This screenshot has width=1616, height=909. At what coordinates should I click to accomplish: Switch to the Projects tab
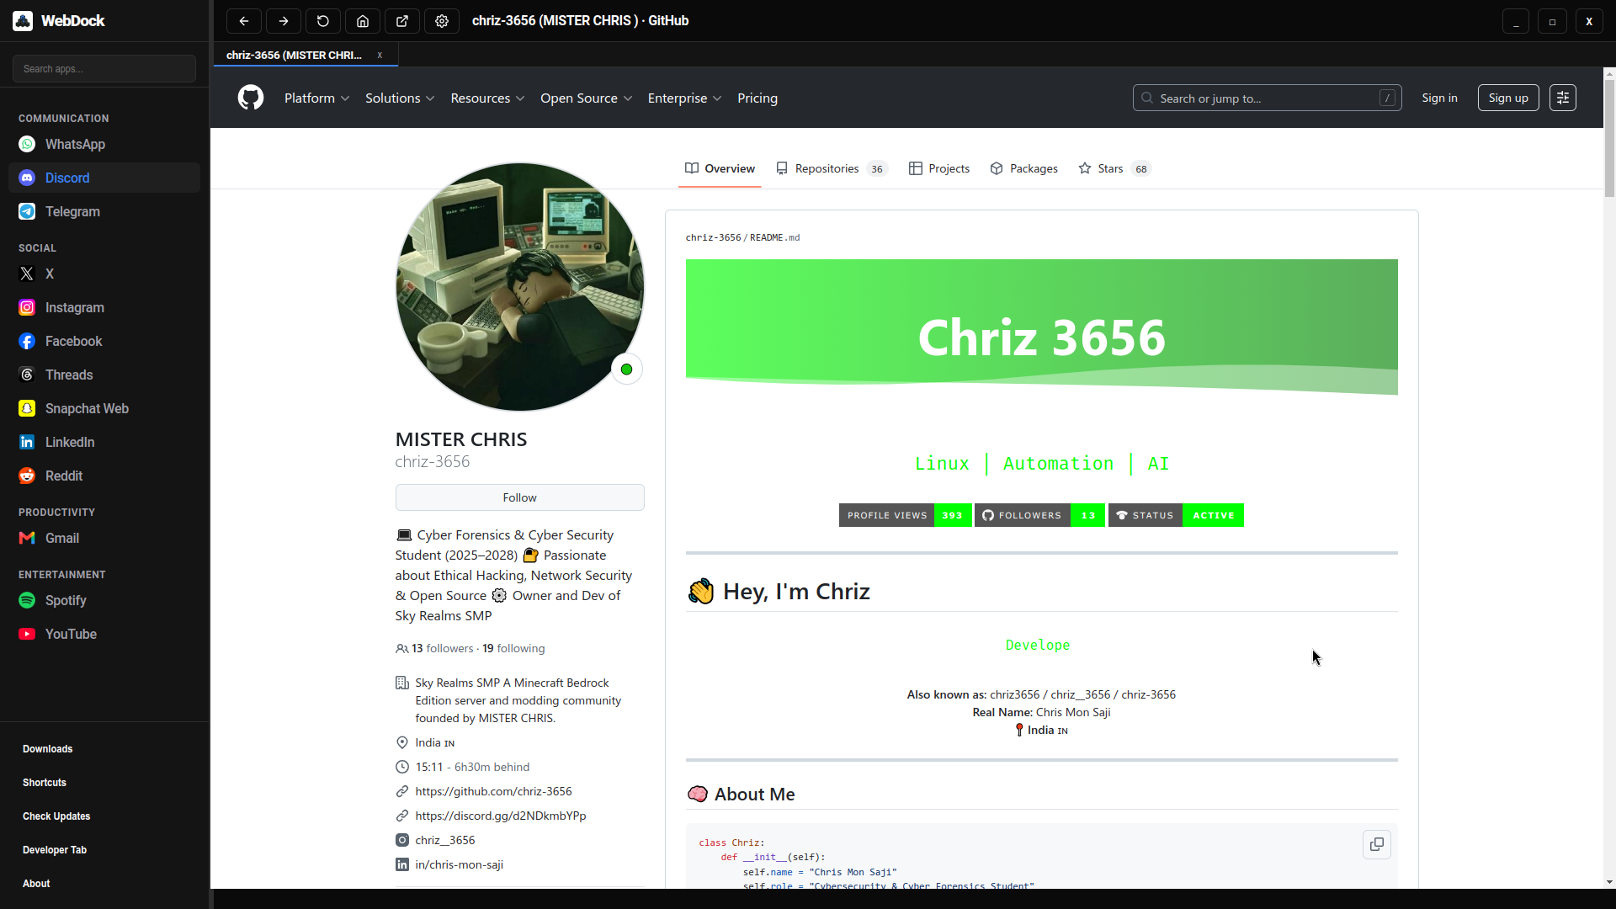pos(939,168)
